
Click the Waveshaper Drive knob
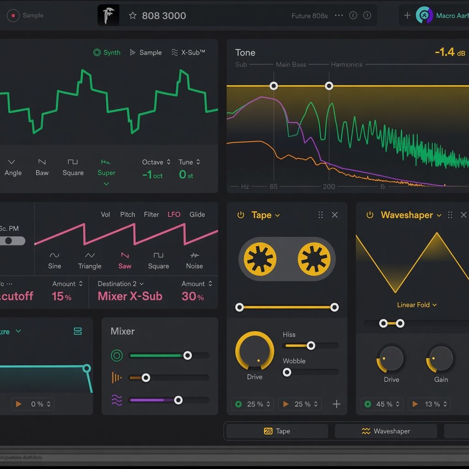coord(391,359)
